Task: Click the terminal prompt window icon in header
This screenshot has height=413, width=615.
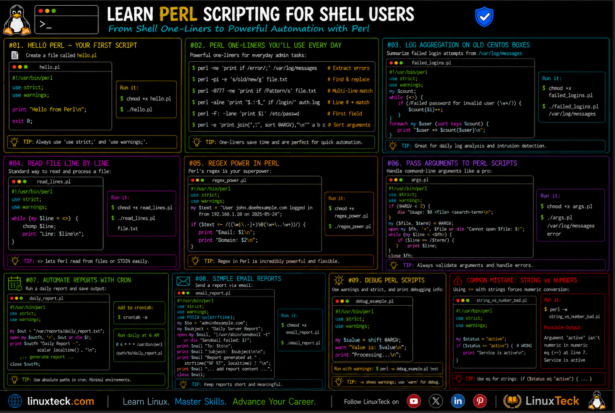Action: [66, 19]
